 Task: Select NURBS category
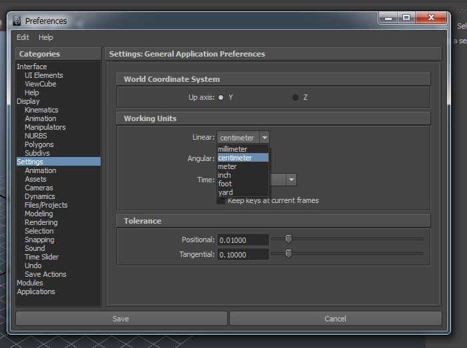pos(59,136)
